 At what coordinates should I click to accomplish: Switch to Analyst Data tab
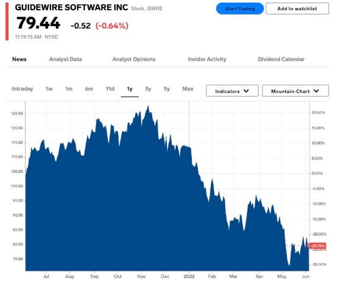(x=65, y=59)
